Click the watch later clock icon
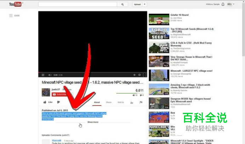245x144 pixels. point(135,75)
